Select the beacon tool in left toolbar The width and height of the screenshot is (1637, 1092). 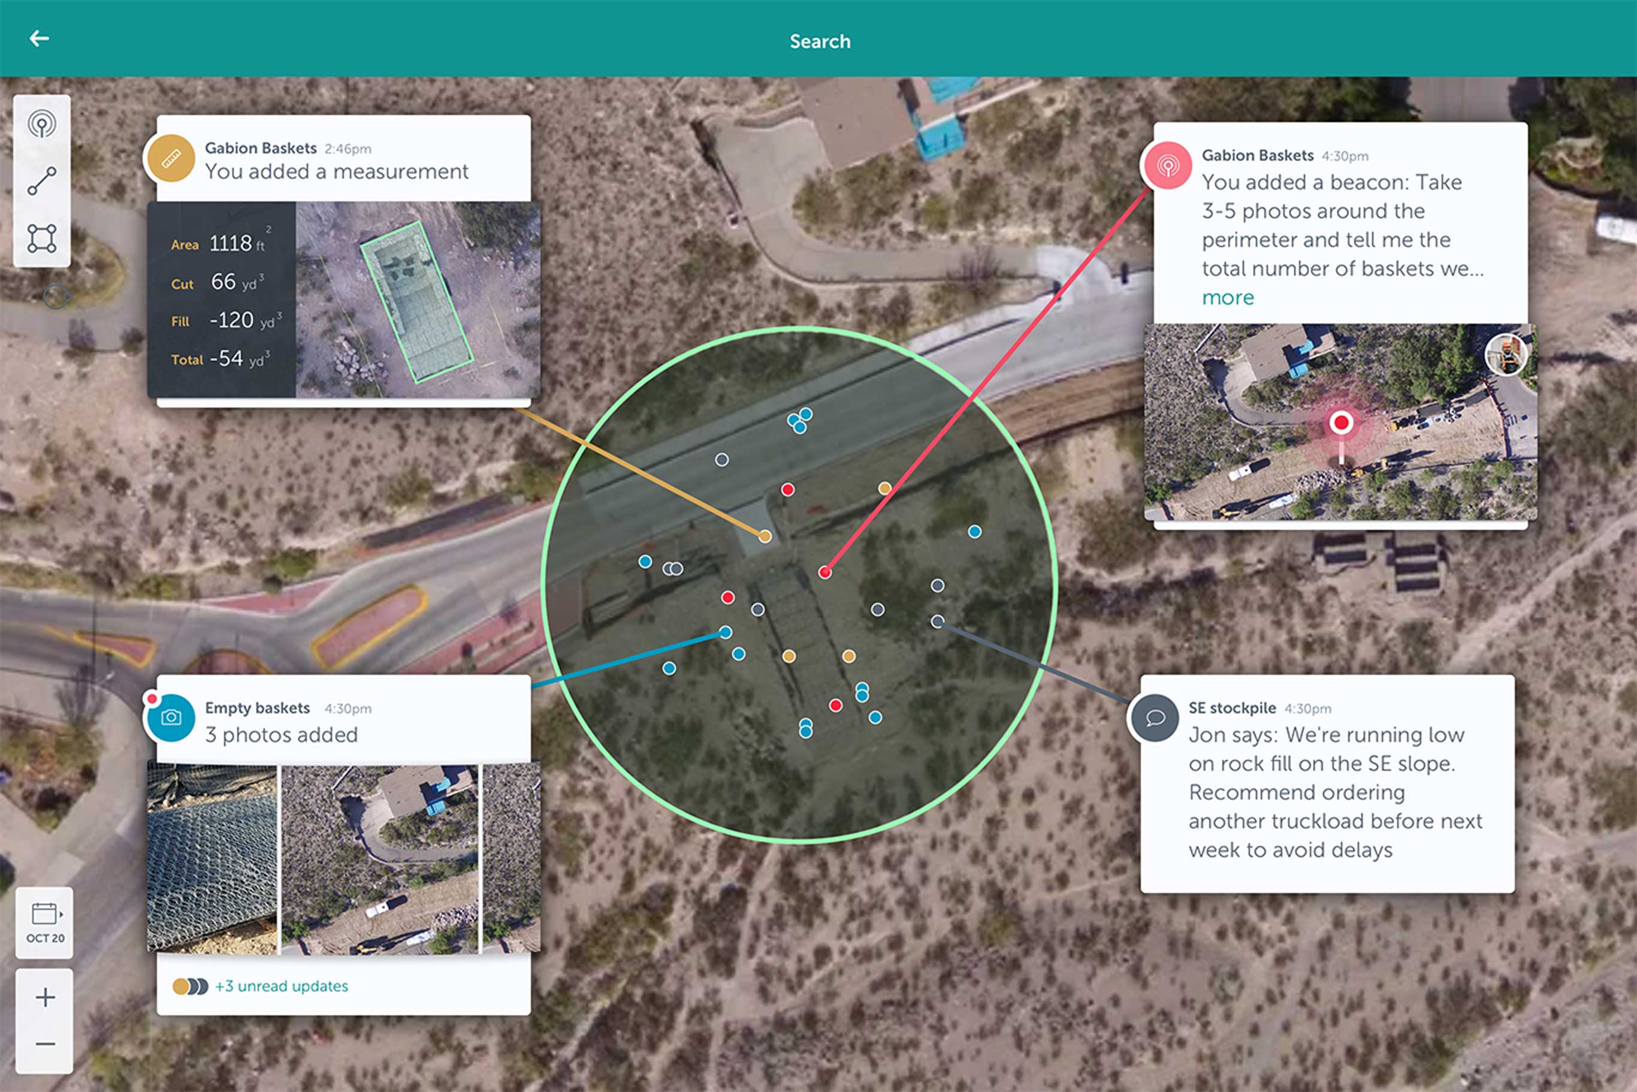(x=42, y=125)
